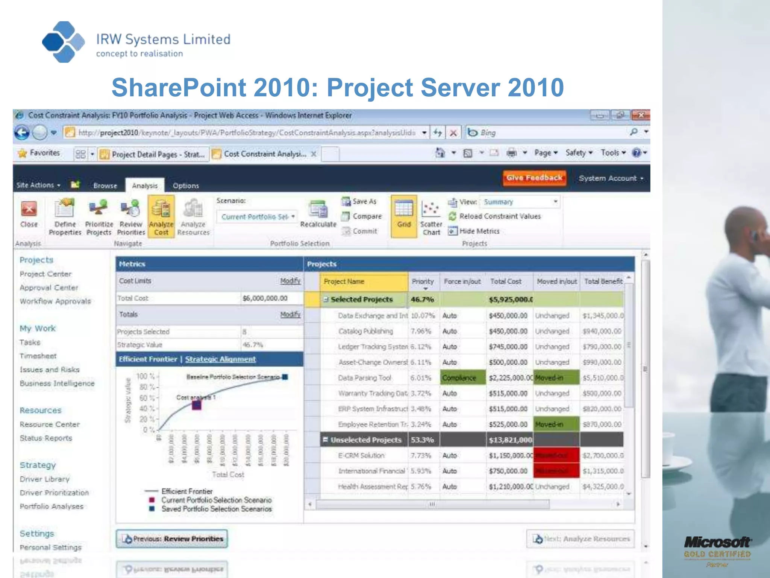Select the Cost Constraint Analysis browser tab
Viewport: 770px width, 578px height.
click(265, 154)
